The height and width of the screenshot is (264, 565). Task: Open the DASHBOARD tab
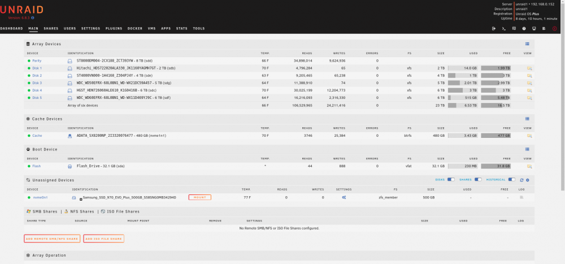(x=11, y=28)
